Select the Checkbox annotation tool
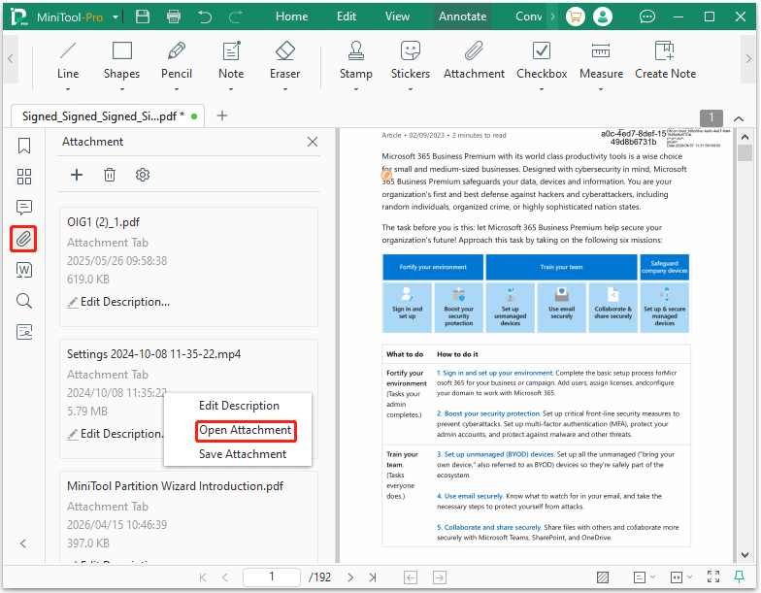 coord(542,60)
